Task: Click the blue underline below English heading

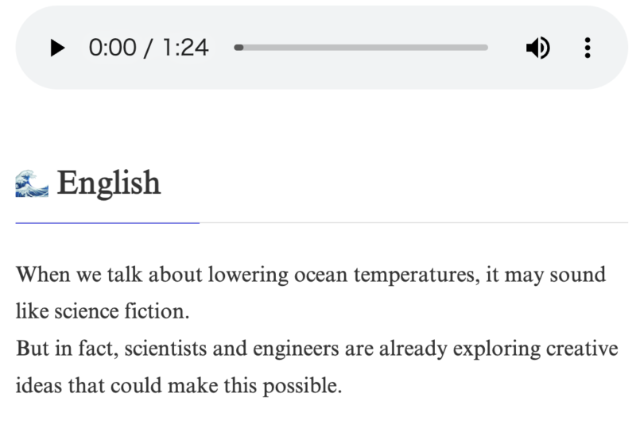Action: point(107,223)
